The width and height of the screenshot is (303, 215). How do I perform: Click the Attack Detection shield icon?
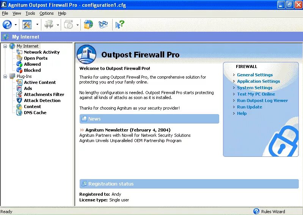(x=19, y=101)
